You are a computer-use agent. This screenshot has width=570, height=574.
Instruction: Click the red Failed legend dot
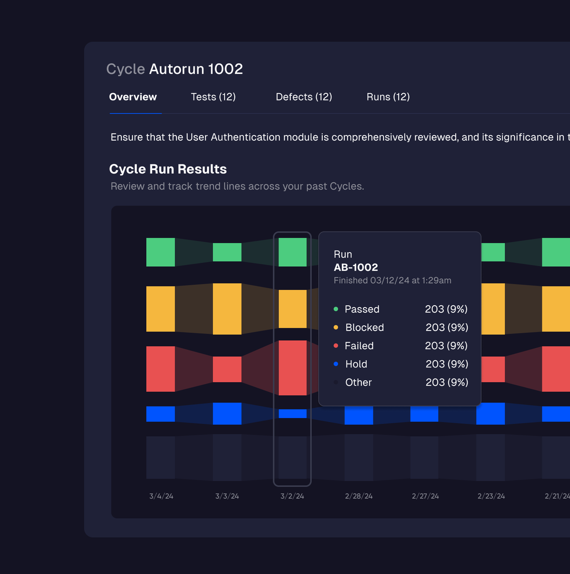click(x=336, y=345)
